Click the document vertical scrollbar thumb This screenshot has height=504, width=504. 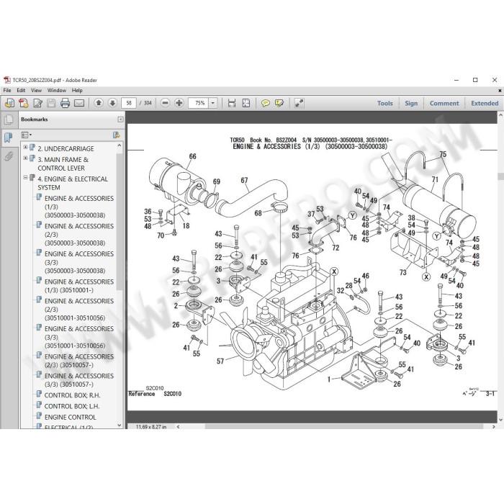tap(500, 176)
